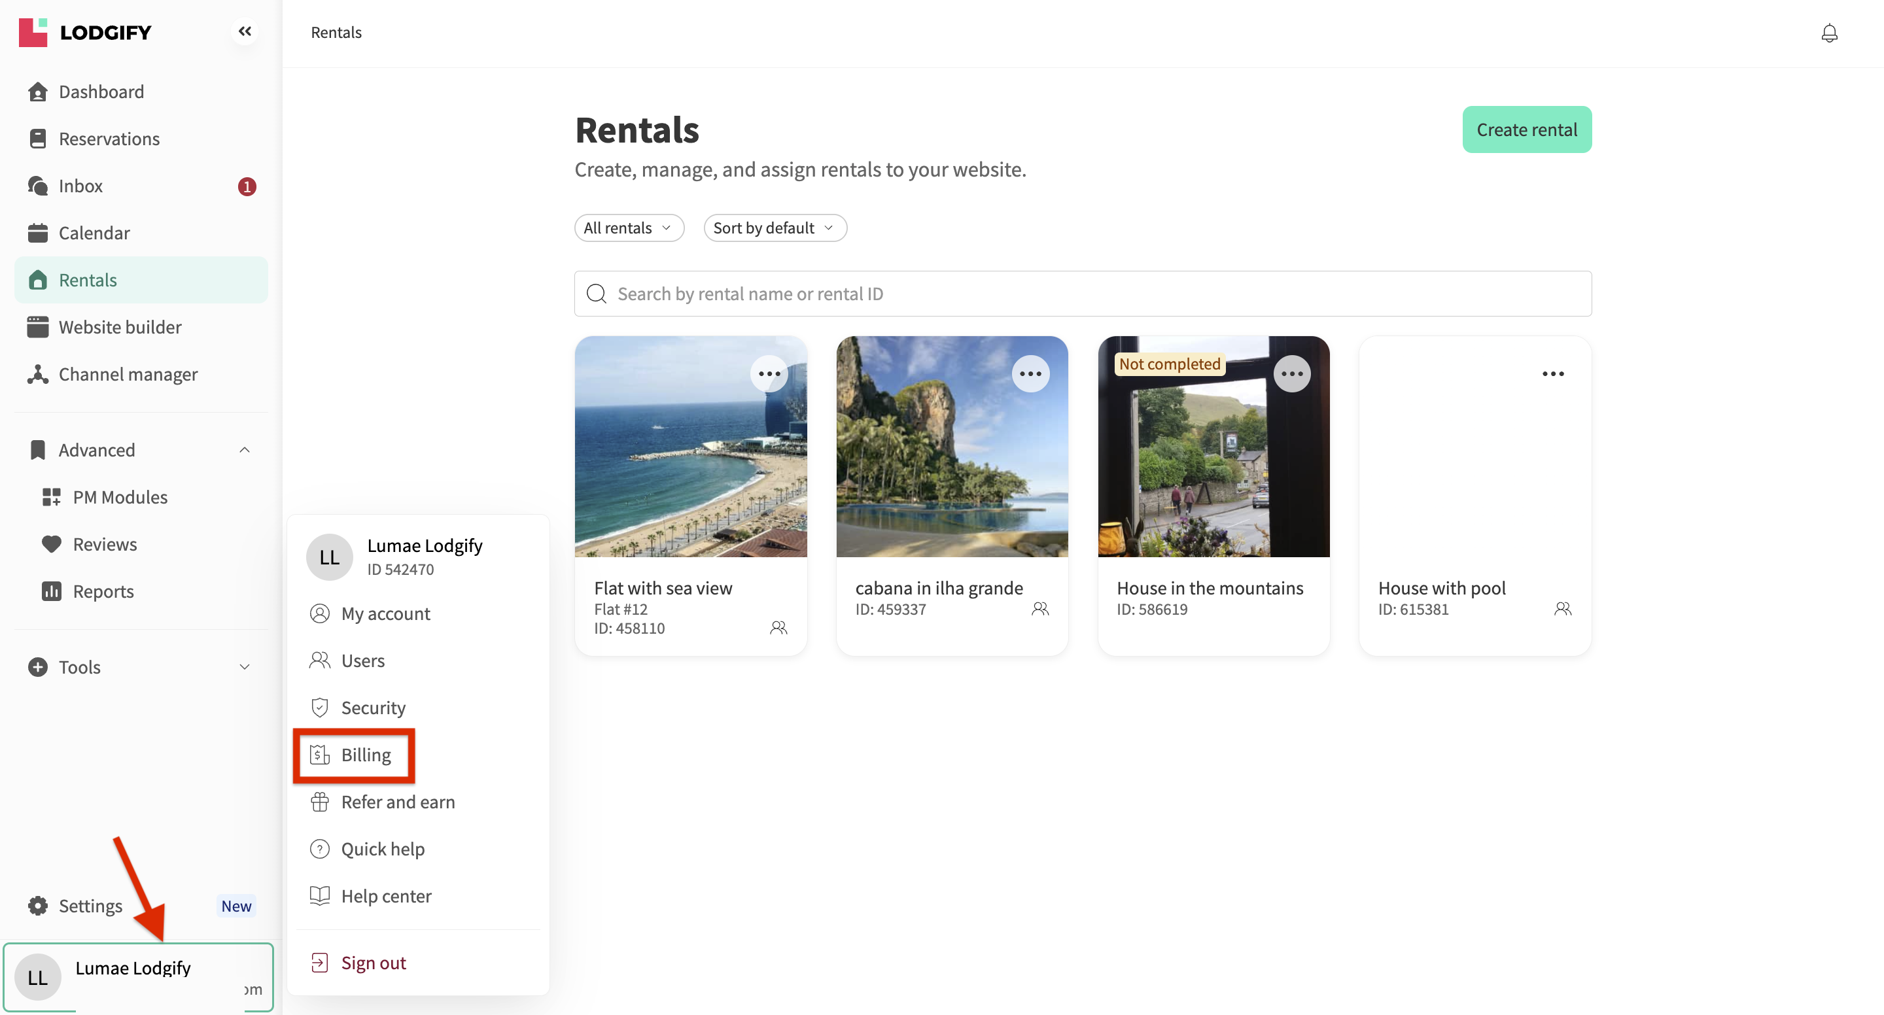
Task: Open the All rentals filter dropdown
Action: 628,228
